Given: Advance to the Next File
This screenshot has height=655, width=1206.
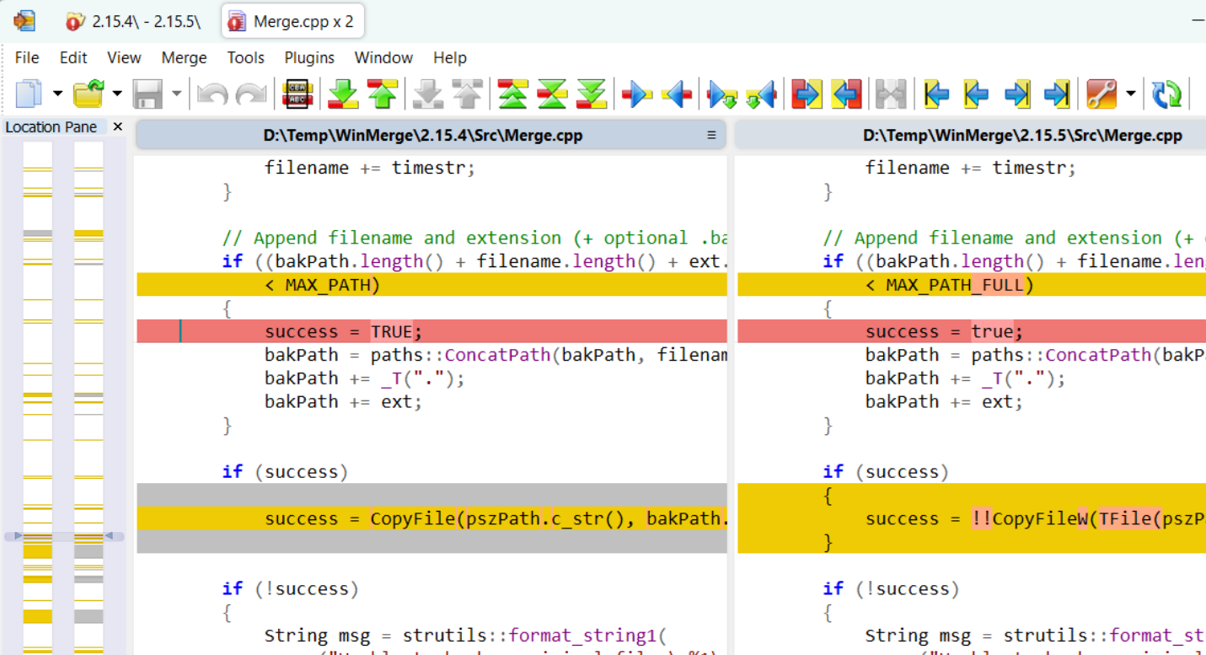Looking at the screenshot, I should (1016, 94).
